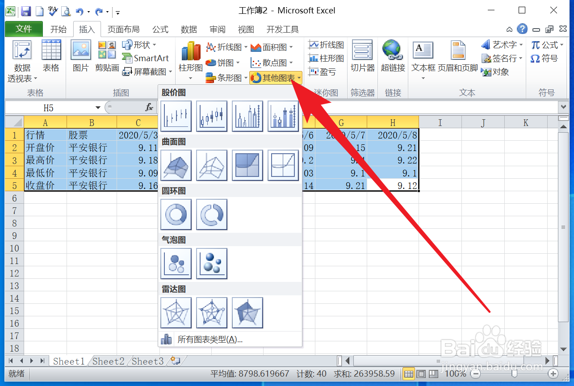
Task: Select the doughnut chart icon
Action: (176, 214)
